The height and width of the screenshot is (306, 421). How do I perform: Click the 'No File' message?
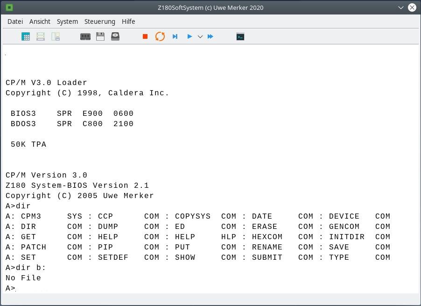(23, 278)
